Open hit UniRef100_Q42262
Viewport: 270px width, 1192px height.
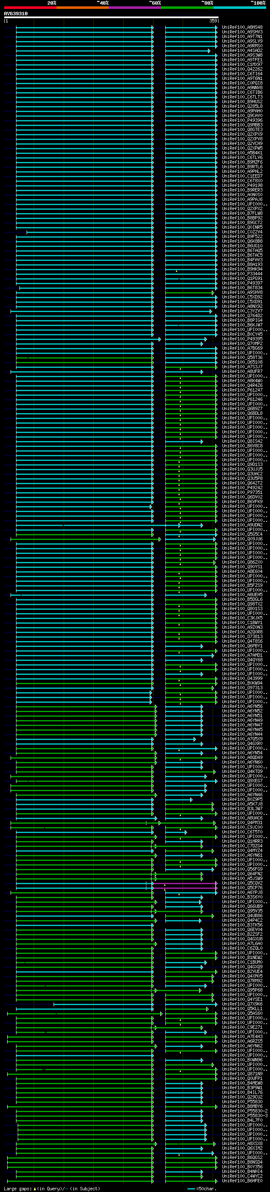pos(242,69)
